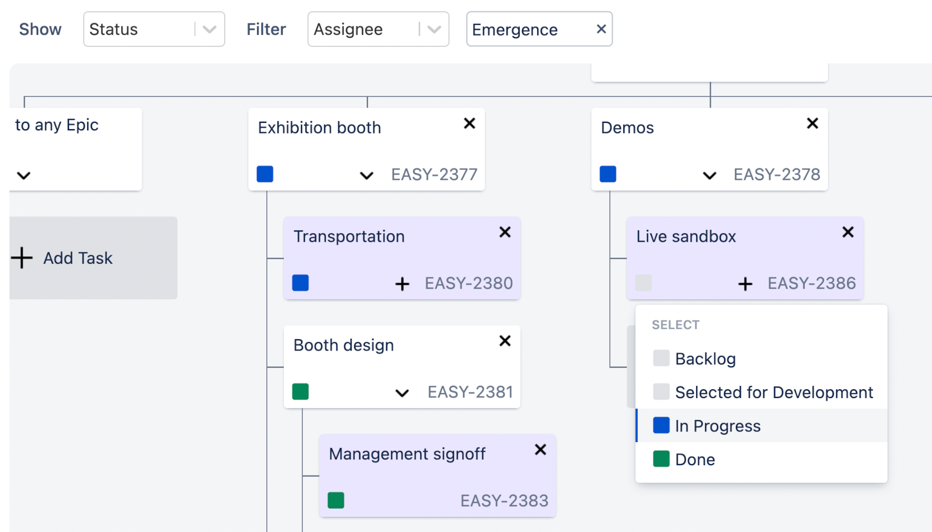Screen dimensions: 932x532
Task: Remove the Exhibition booth card with its X
Action: click(469, 123)
